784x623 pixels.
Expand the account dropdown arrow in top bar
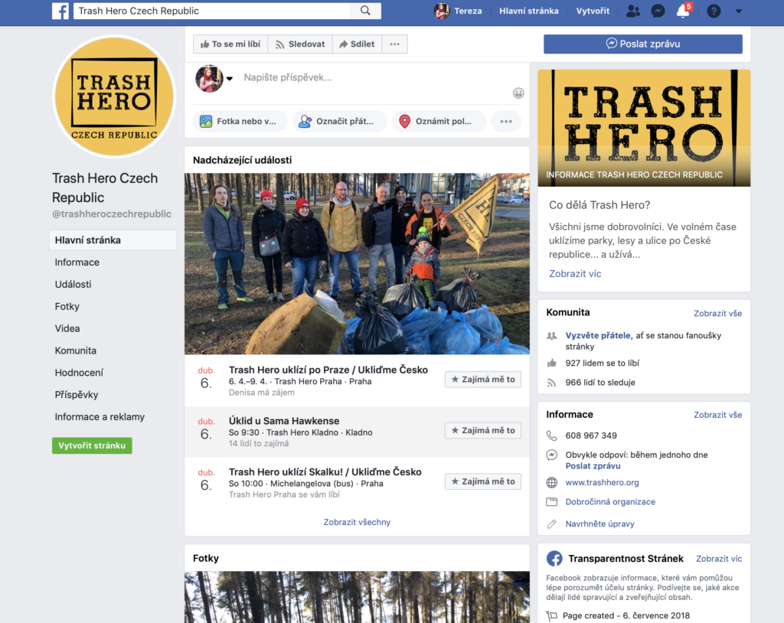tap(739, 11)
